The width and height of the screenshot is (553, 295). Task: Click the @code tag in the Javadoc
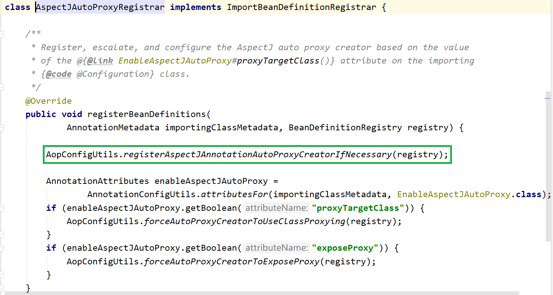click(x=59, y=74)
